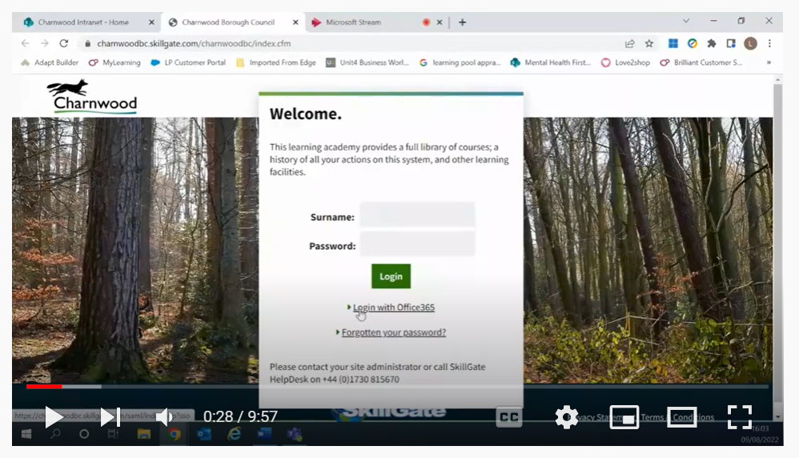Open MyLearning bookmark

tap(114, 62)
